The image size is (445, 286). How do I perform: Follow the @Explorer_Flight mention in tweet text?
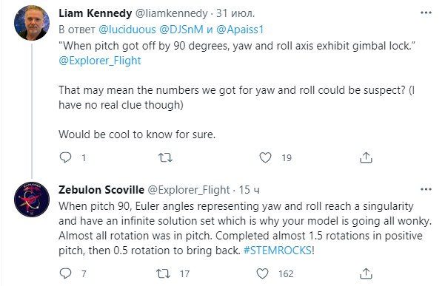click(100, 61)
